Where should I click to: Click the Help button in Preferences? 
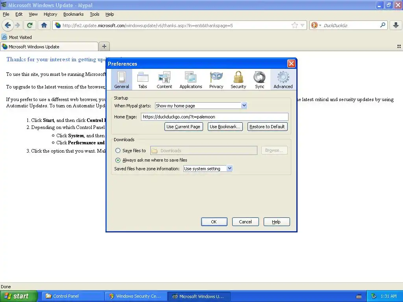pyautogui.click(x=277, y=222)
